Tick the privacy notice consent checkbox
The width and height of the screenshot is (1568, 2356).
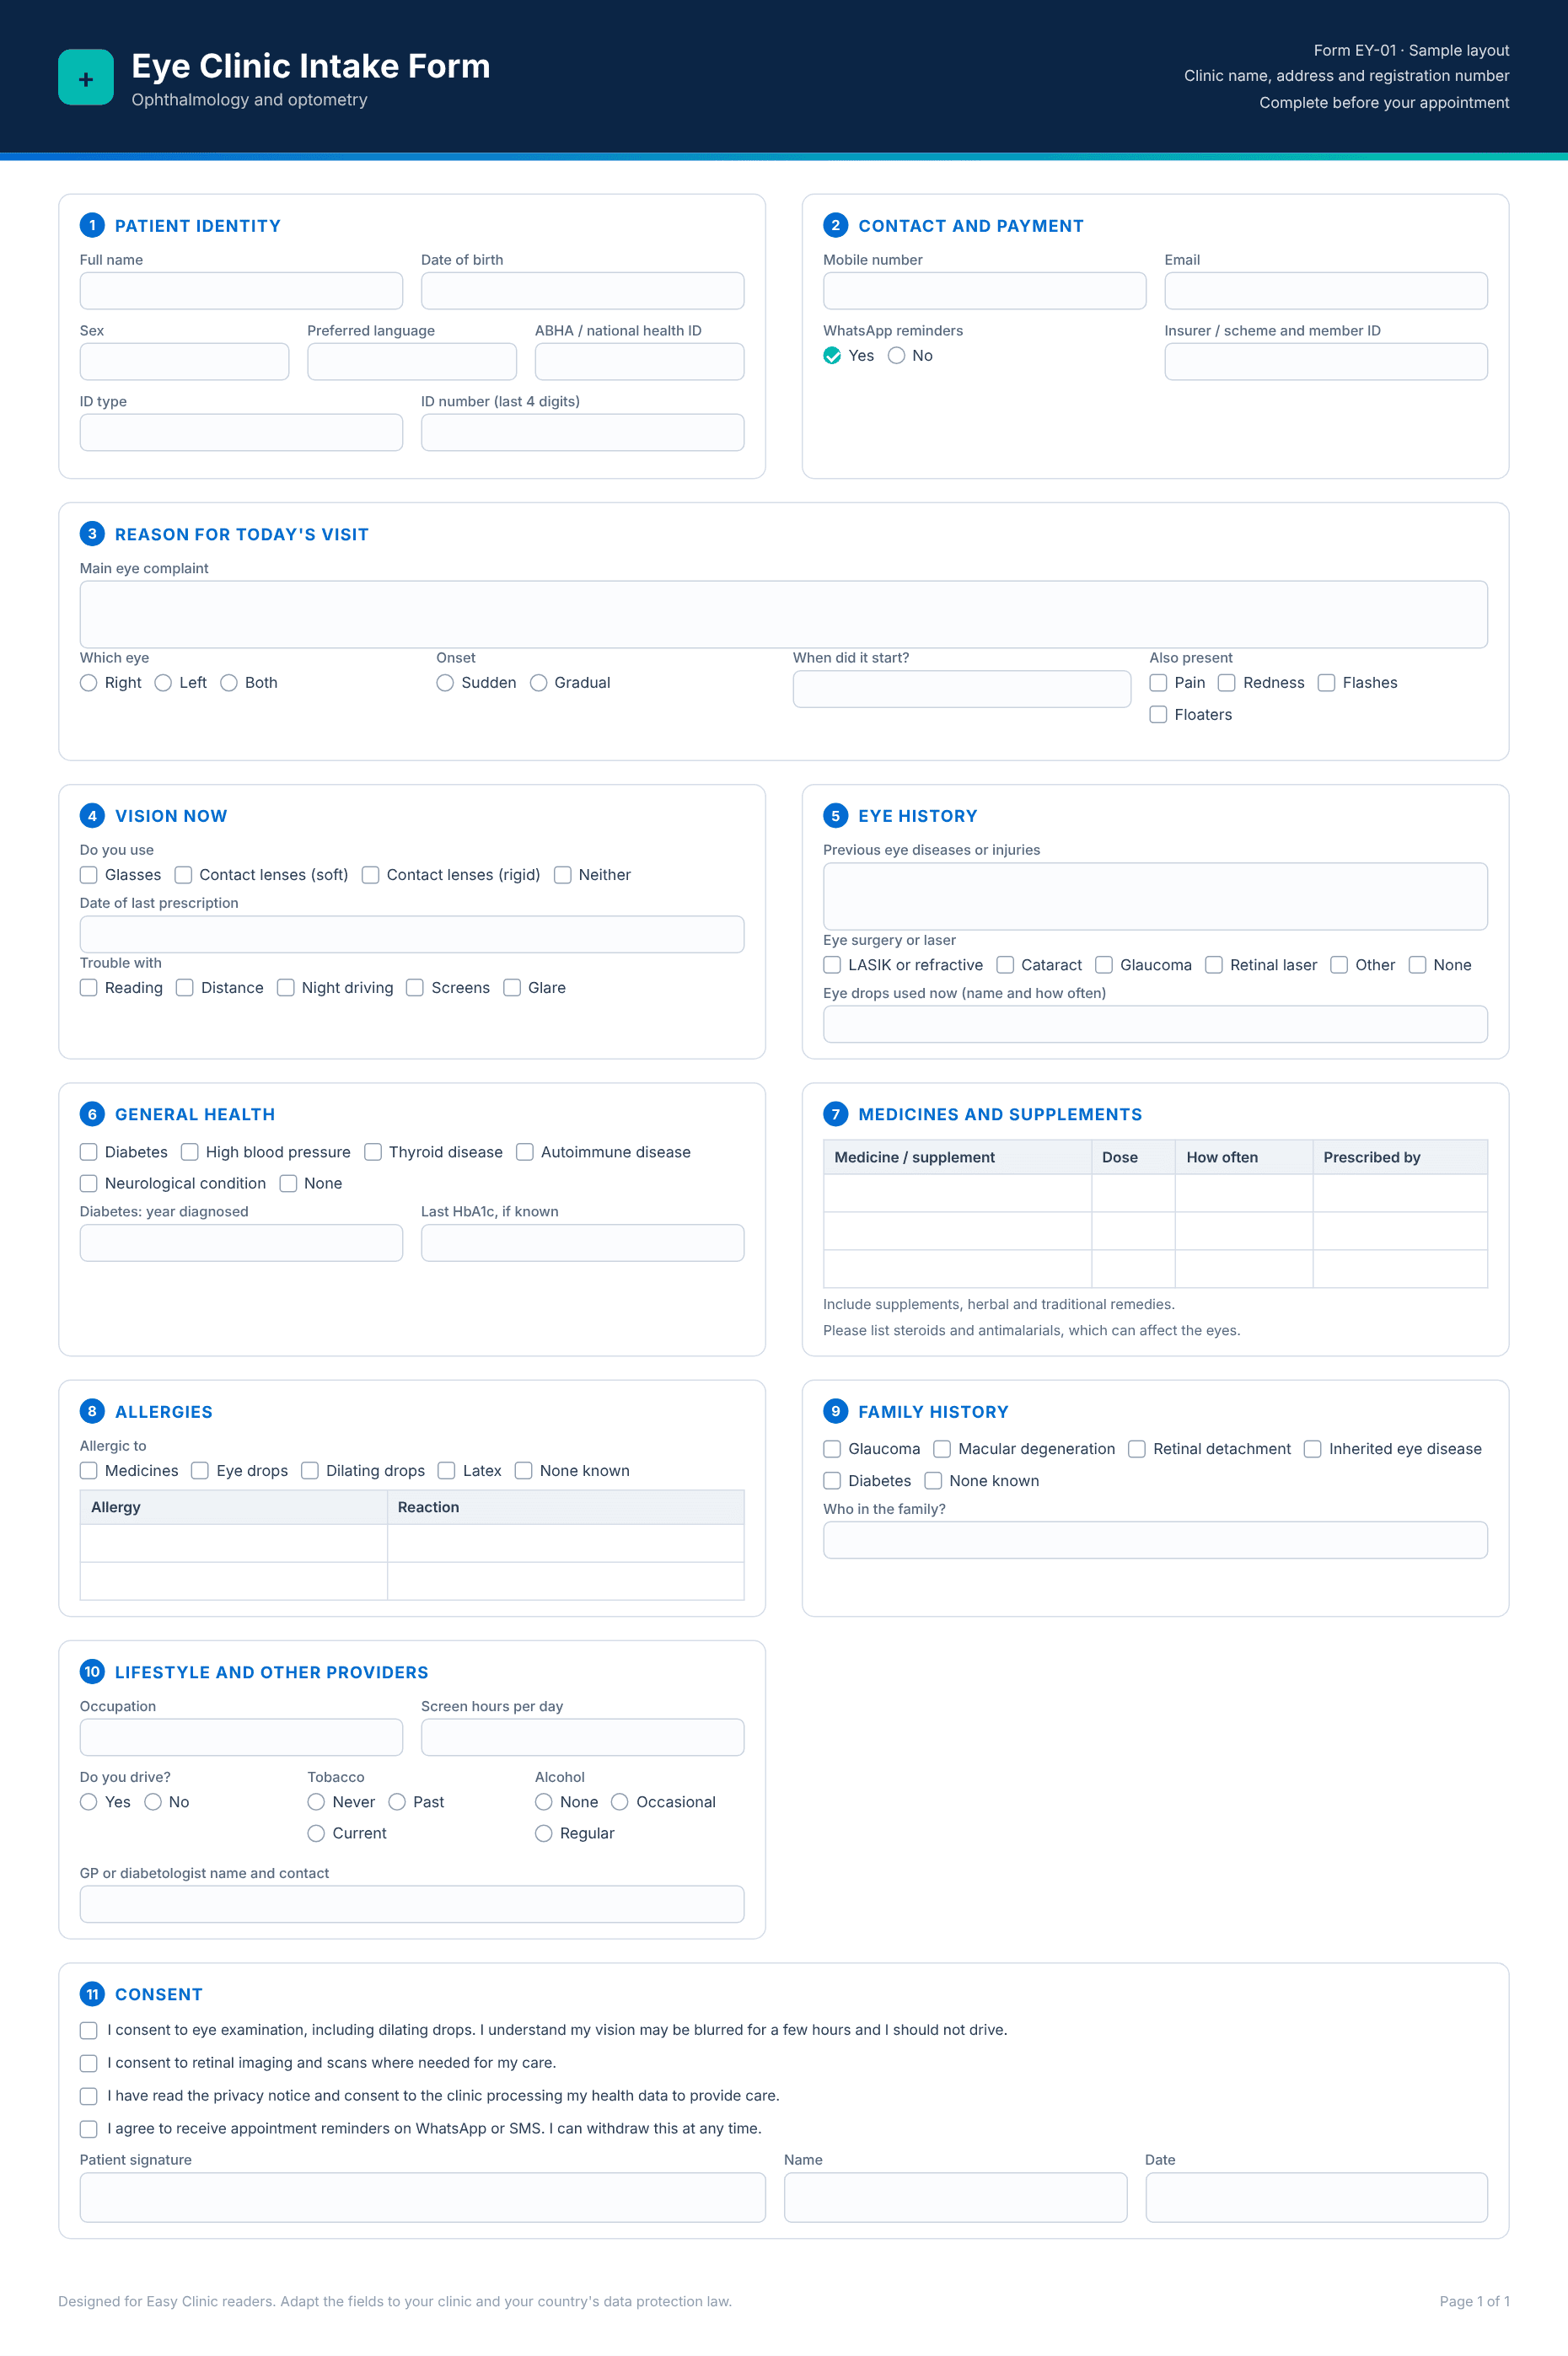pyautogui.click(x=89, y=2096)
